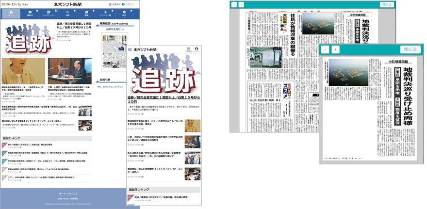Click 会員登録 pencil icon in mobile site
Image resolution: width=427 pixels, height=209 pixels.
pos(188,49)
